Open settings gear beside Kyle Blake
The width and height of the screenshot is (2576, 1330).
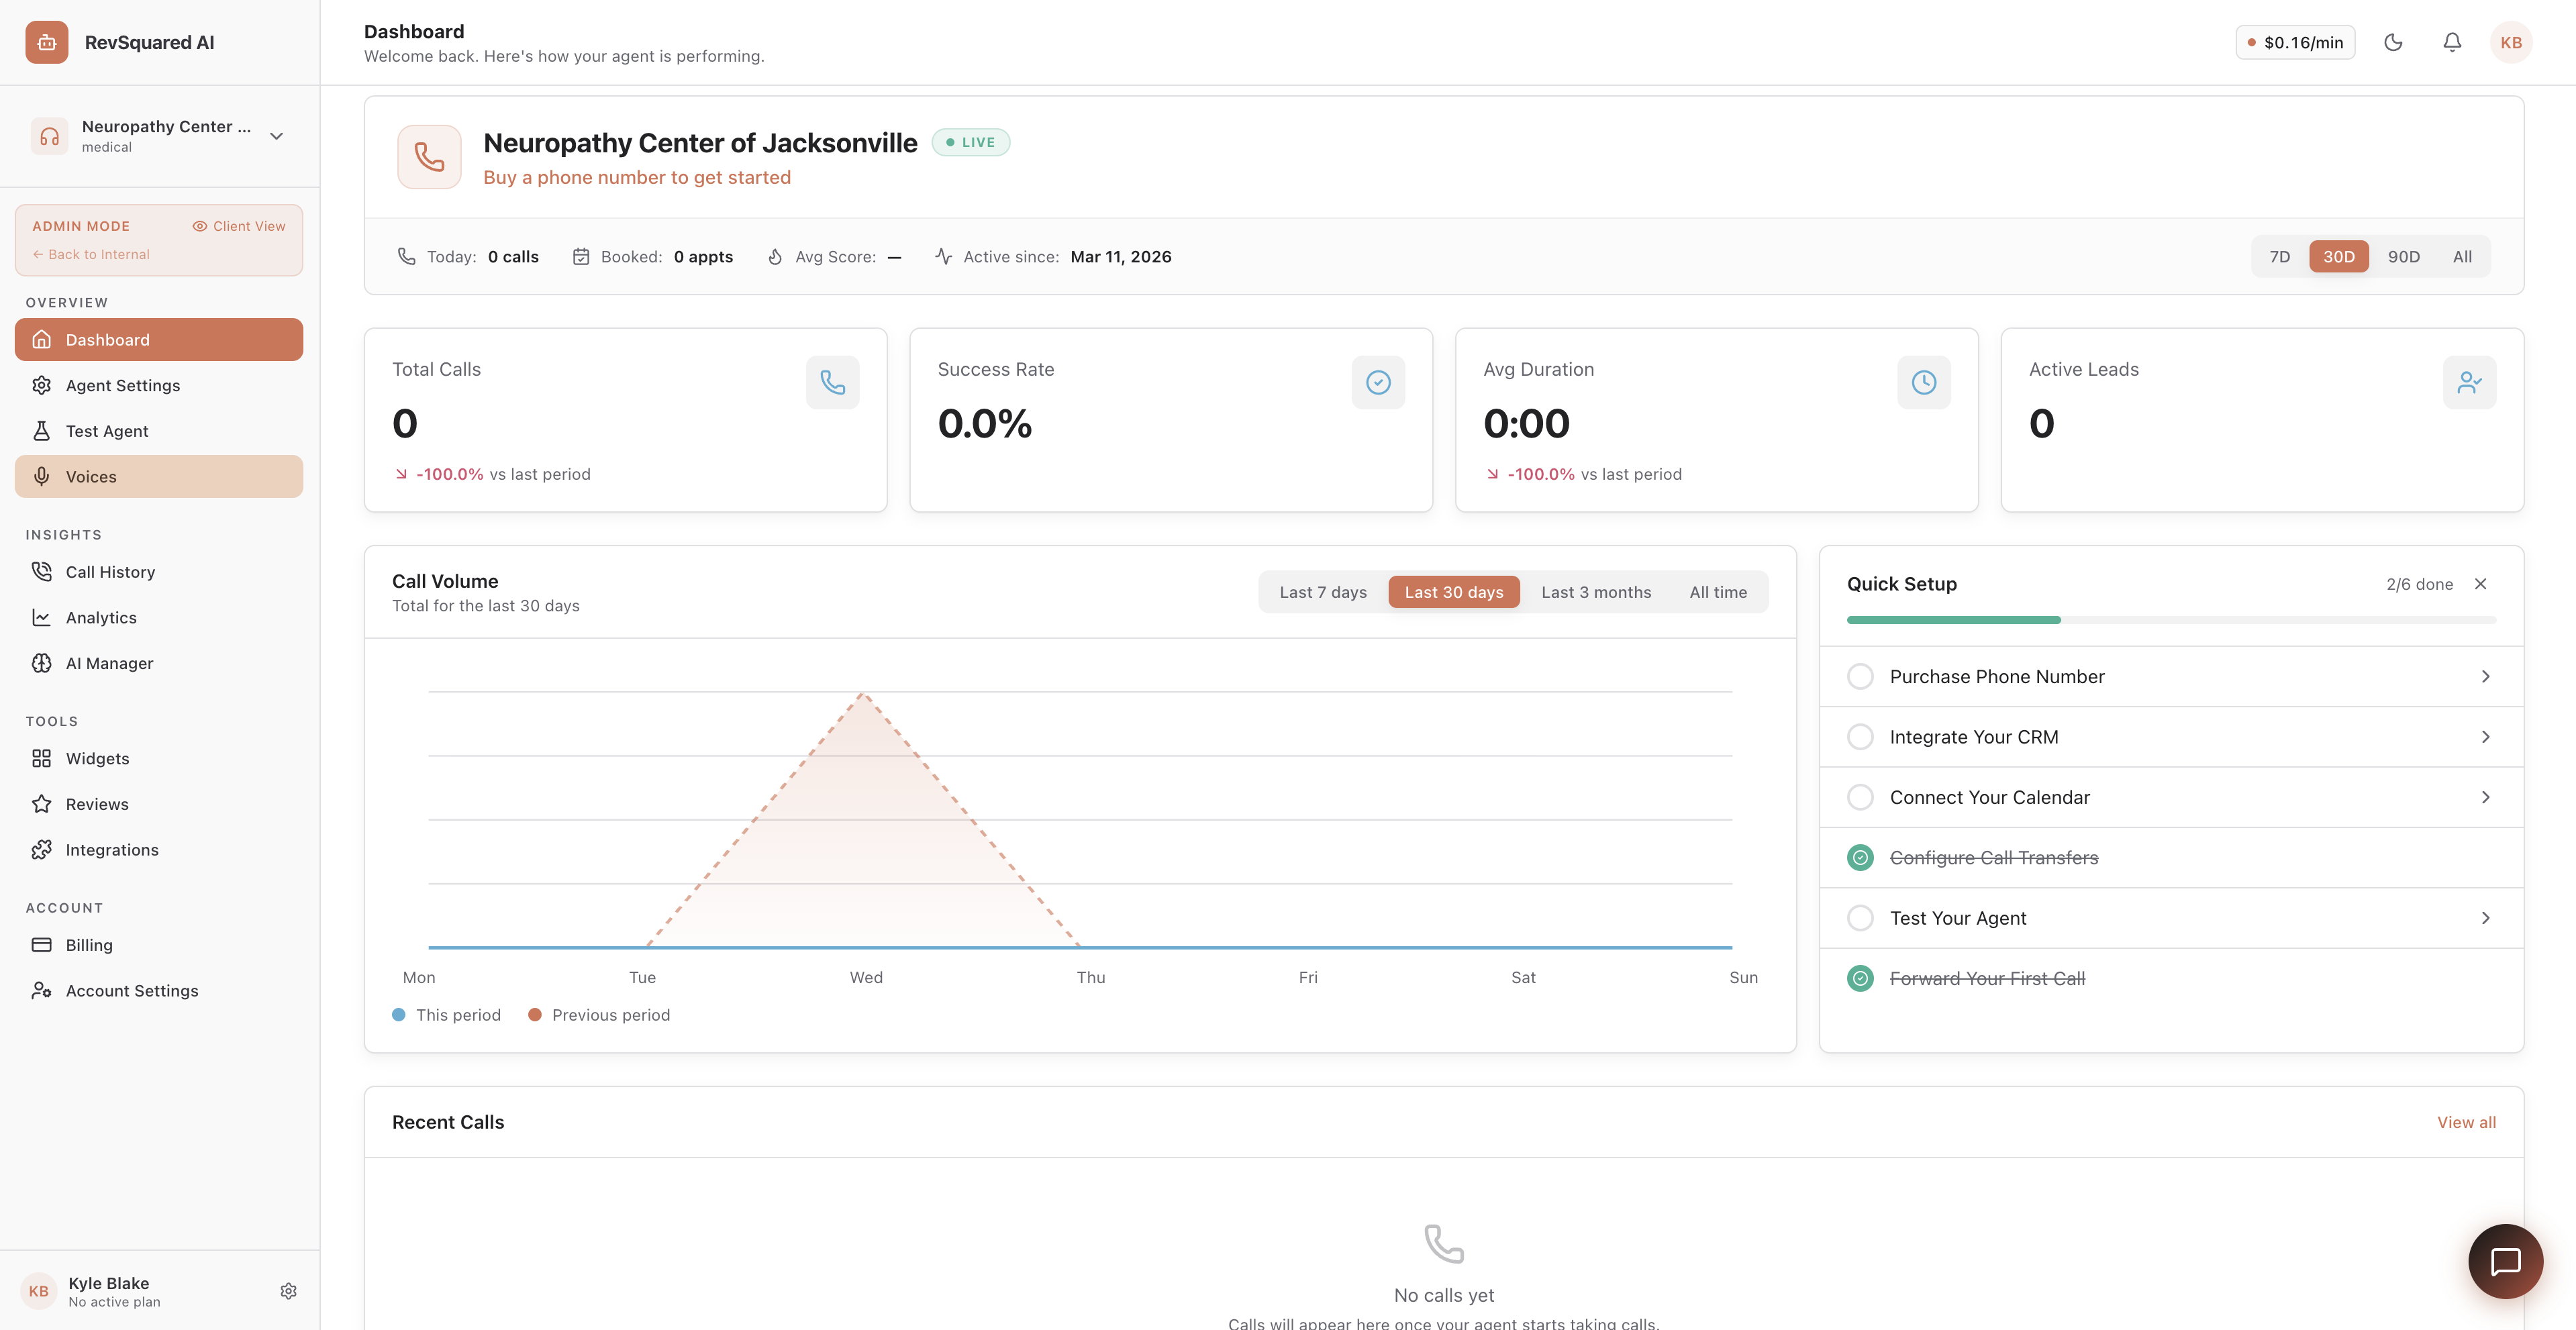[x=289, y=1291]
